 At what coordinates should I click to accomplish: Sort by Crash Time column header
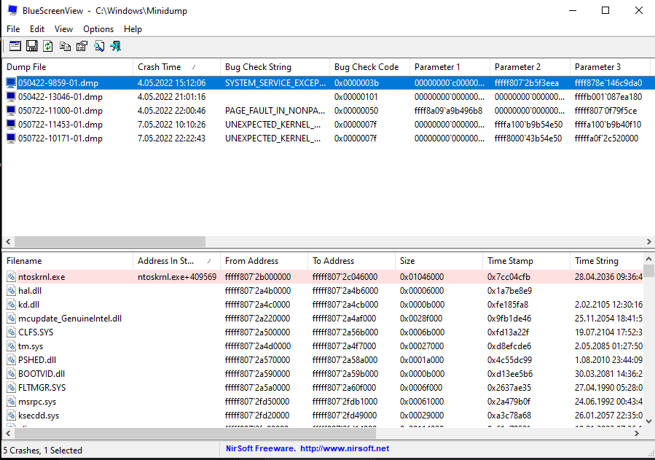[159, 67]
